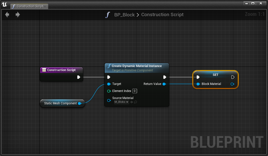This screenshot has width=268, height=156.
Task: Browse to M_Bloks asset with magnifier icon
Action: click(x=136, y=102)
